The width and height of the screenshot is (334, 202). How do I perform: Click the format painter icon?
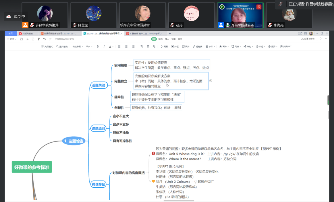39,39
